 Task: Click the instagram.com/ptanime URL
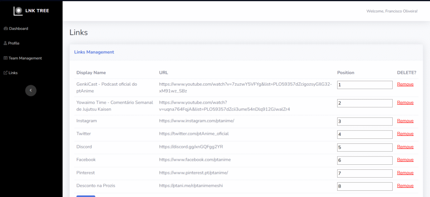[x=197, y=121]
